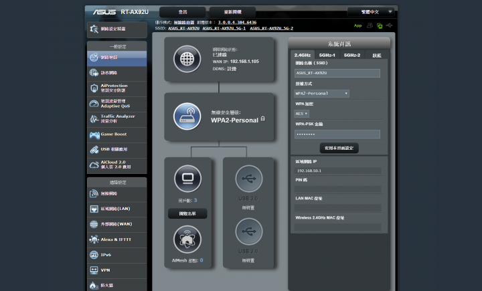This screenshot has height=291, width=482.
Task: Click the ASUS_RT-AX92U_5G-1 SSID link
Action: 224,28
